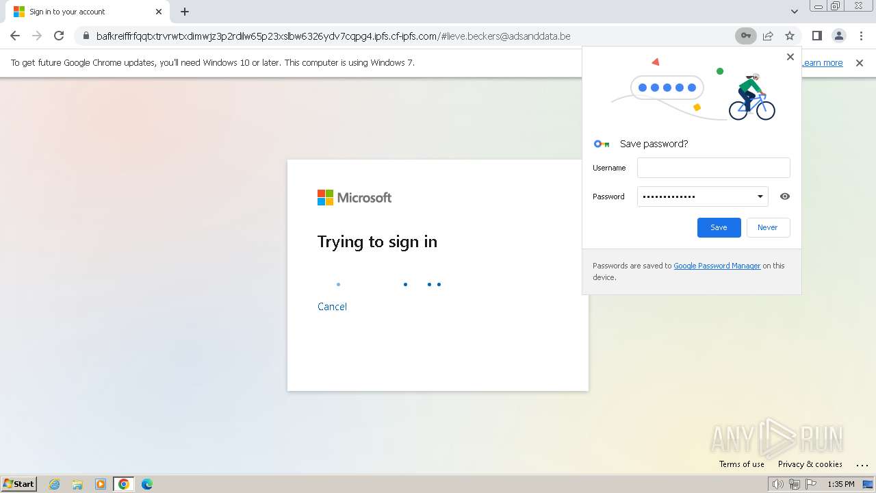Click the system clock 1:35 PM

click(840, 484)
